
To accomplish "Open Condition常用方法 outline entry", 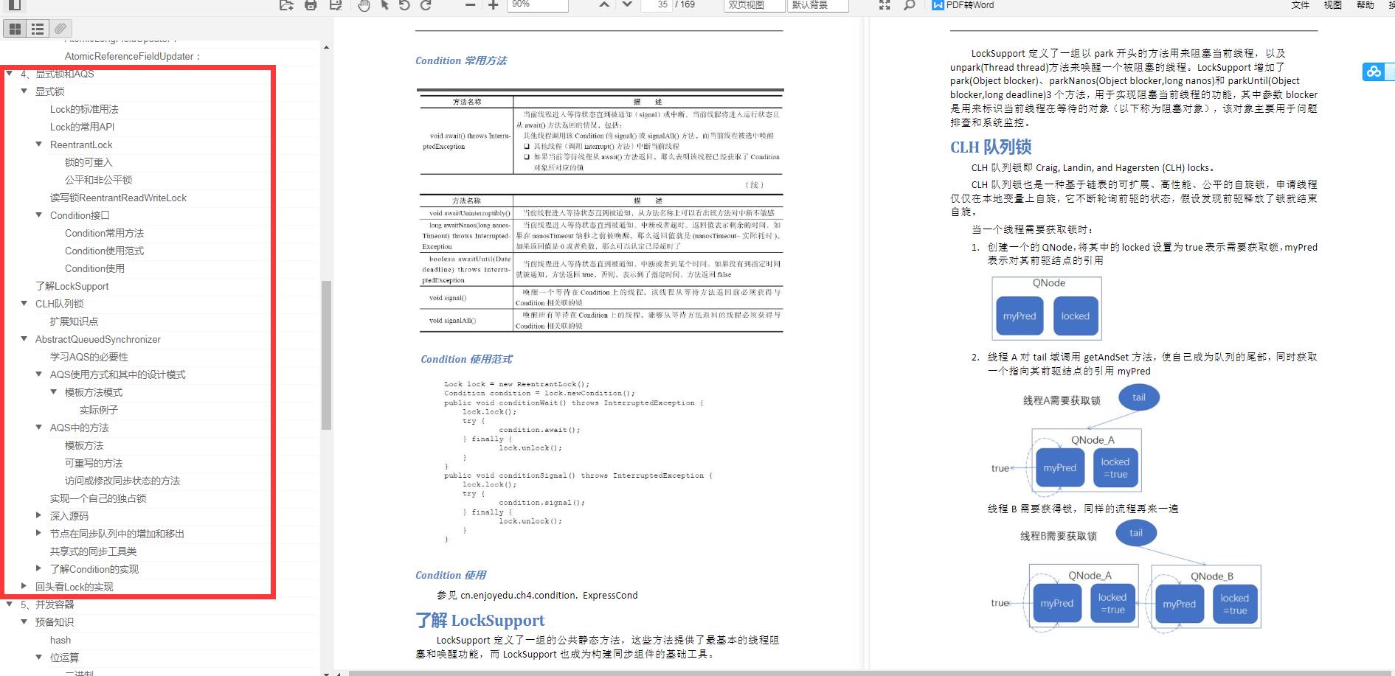I will (104, 233).
